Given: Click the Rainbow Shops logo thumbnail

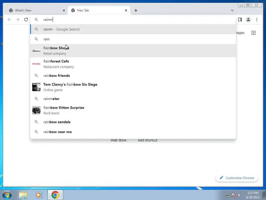Looking at the screenshot, I should pyautogui.click(x=36, y=51).
